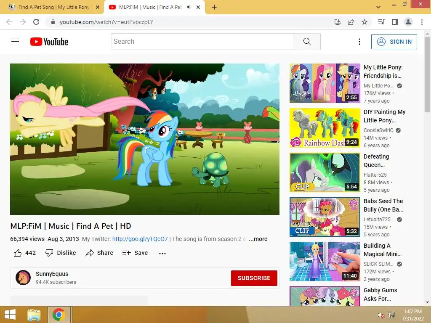This screenshot has height=323, width=431.
Task: Click the Defeating Queen... video title
Action: click(376, 161)
